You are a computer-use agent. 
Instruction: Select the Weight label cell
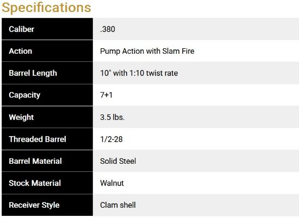(x=47, y=117)
